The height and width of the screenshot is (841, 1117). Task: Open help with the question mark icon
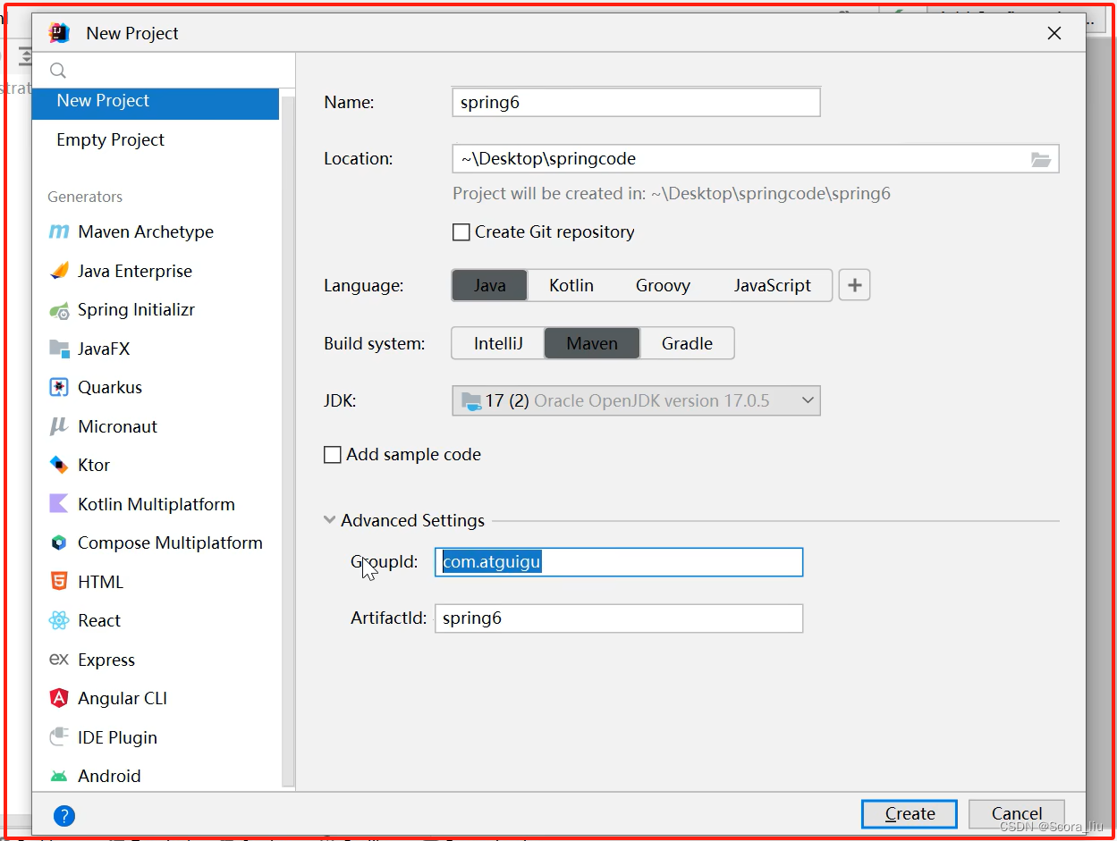click(x=64, y=815)
